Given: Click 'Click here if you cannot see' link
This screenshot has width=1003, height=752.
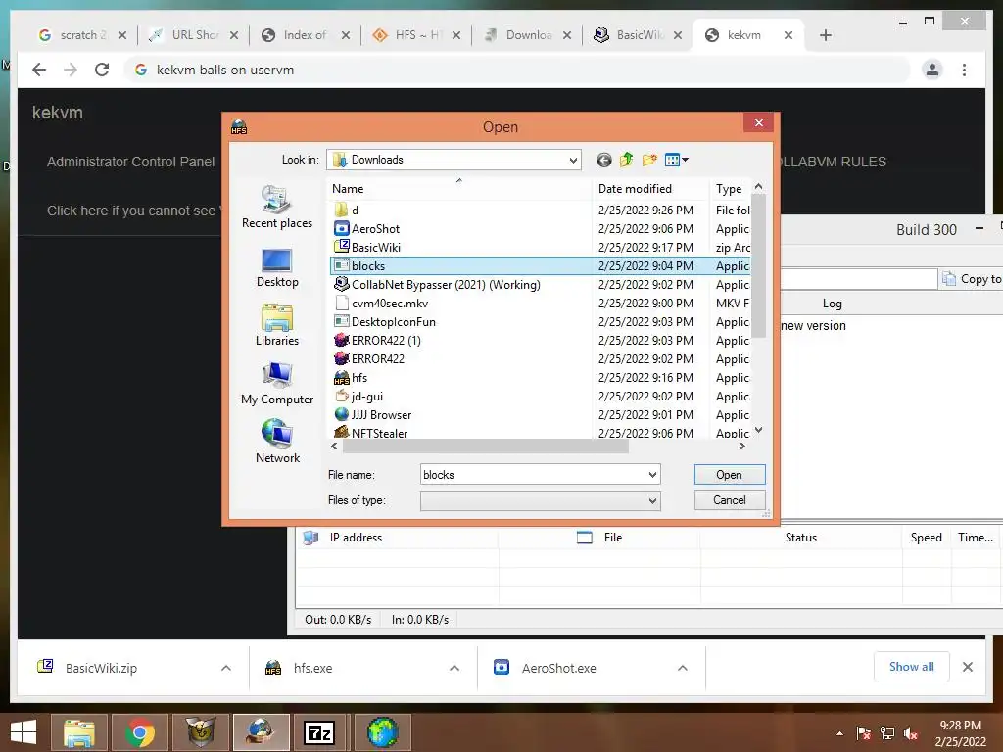Looking at the screenshot, I should (131, 211).
